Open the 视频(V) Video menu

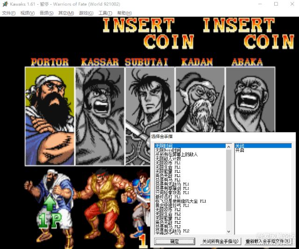click(x=28, y=13)
